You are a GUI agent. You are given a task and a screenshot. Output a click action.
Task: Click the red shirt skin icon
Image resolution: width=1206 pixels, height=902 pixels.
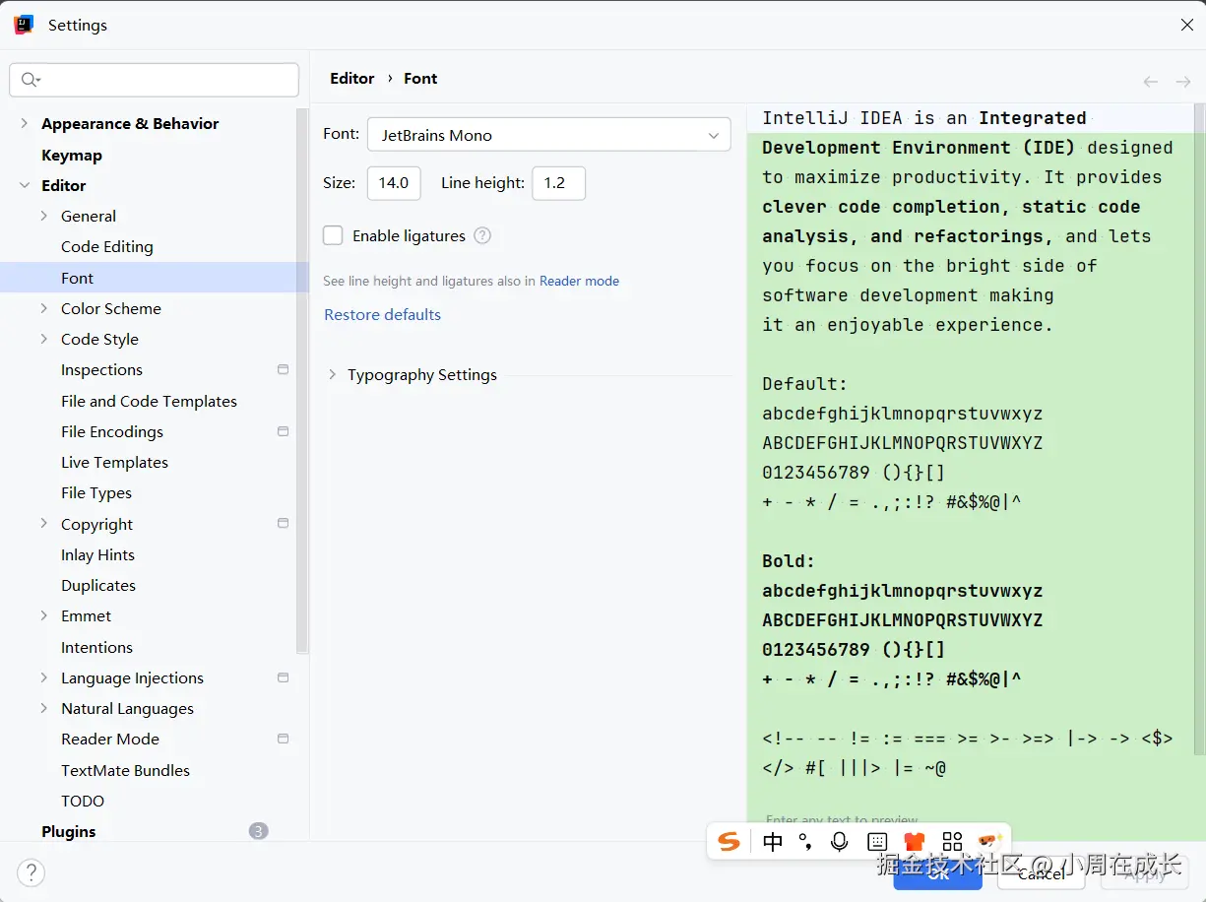tap(915, 841)
